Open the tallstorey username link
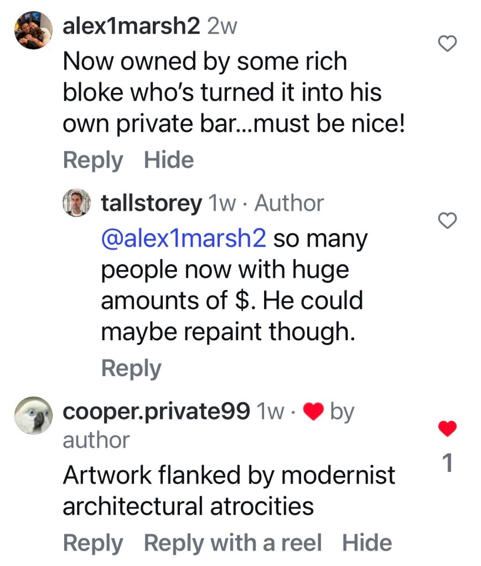Viewport: 481px width, 566px height. [x=151, y=204]
